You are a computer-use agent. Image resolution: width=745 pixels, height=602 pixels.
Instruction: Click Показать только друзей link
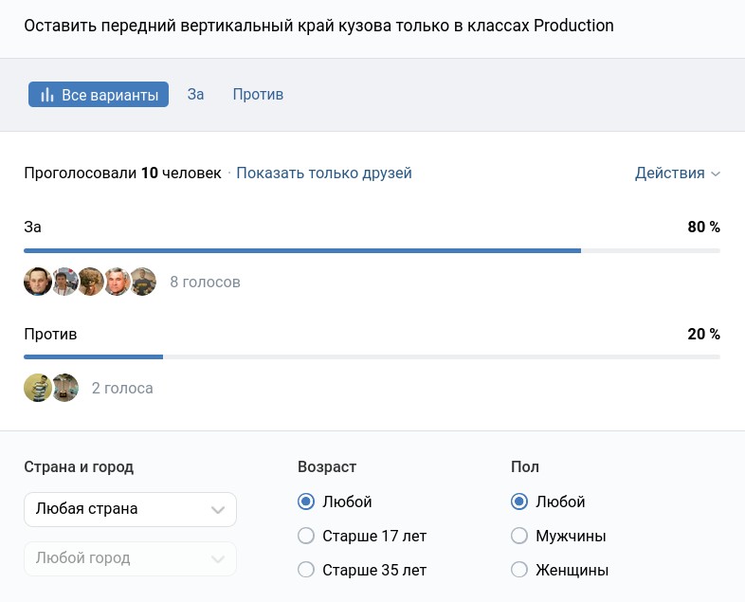(x=324, y=173)
